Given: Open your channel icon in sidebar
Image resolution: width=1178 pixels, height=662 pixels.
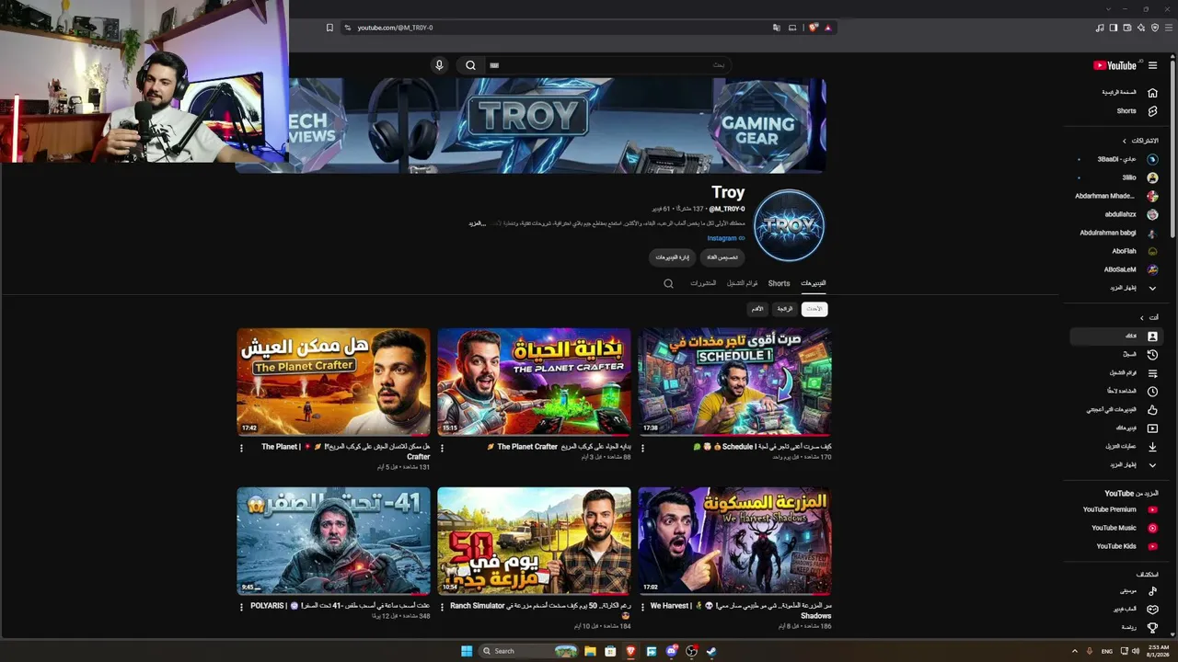Looking at the screenshot, I should click(x=1152, y=337).
